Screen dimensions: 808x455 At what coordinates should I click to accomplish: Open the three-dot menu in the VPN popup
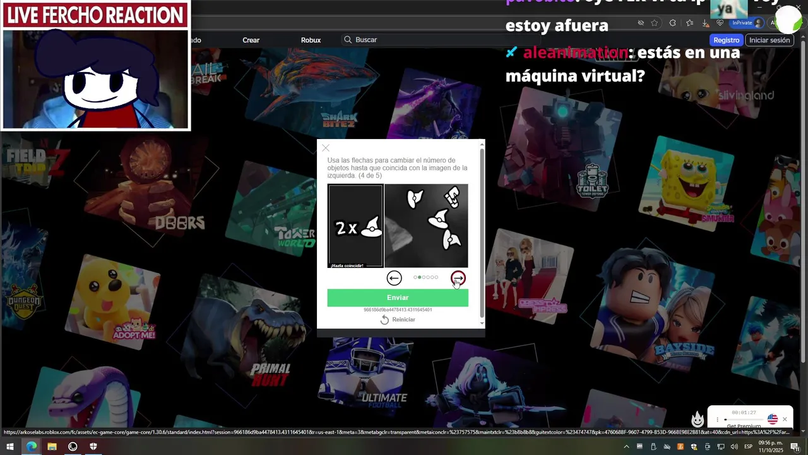click(717, 420)
